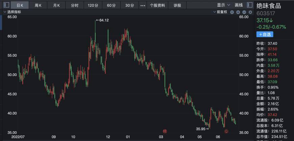Open the 前复权 adjustment dropdown
Screen dimensions: 294x141
tap(220, 12)
